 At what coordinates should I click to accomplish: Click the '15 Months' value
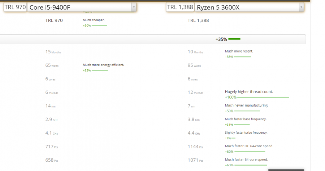[53, 52]
